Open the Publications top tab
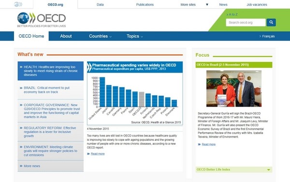The width and height of the screenshot is (290, 182). pyautogui.click(x=145, y=5)
